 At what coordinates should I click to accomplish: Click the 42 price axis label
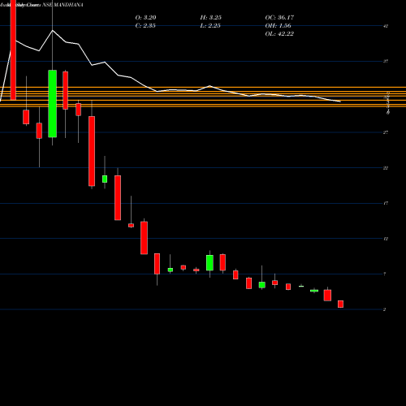click(386, 26)
